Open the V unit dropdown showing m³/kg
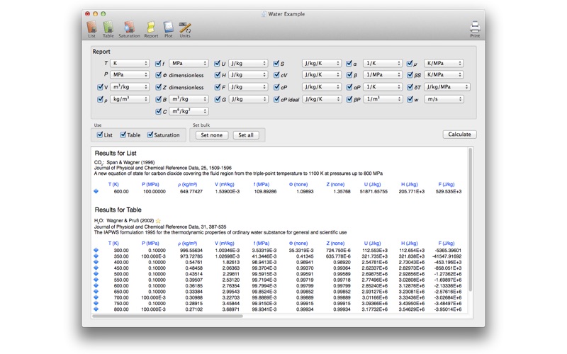 (x=130, y=87)
